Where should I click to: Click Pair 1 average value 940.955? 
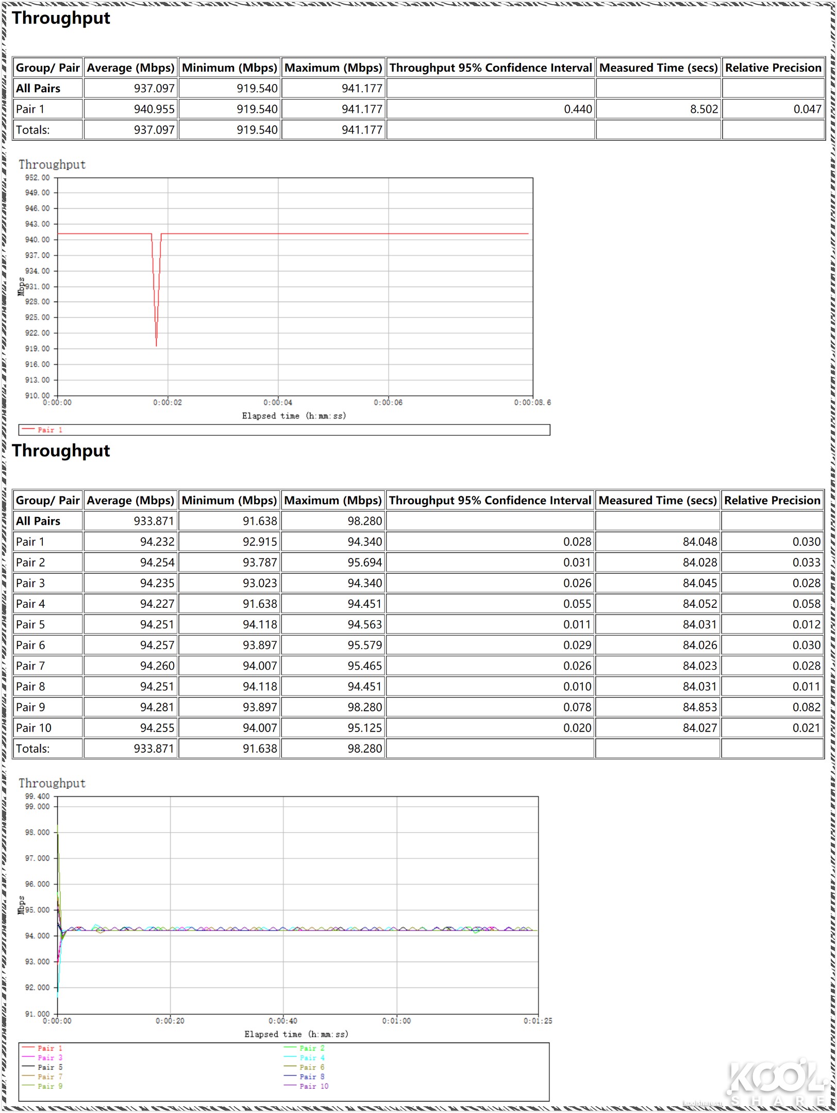154,109
